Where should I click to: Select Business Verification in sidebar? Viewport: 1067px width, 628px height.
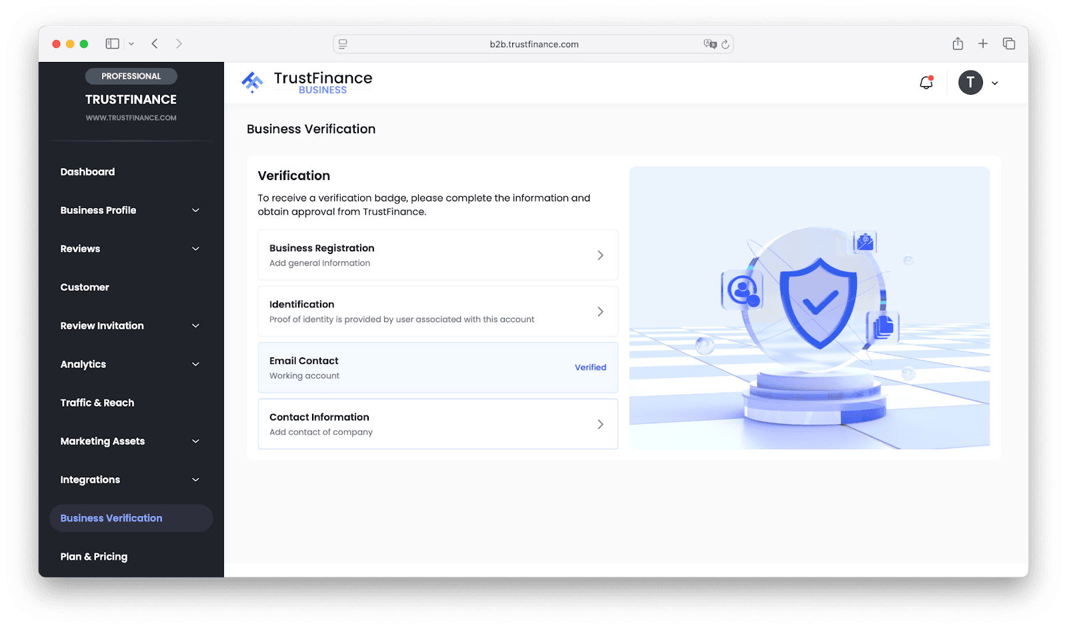point(131,518)
